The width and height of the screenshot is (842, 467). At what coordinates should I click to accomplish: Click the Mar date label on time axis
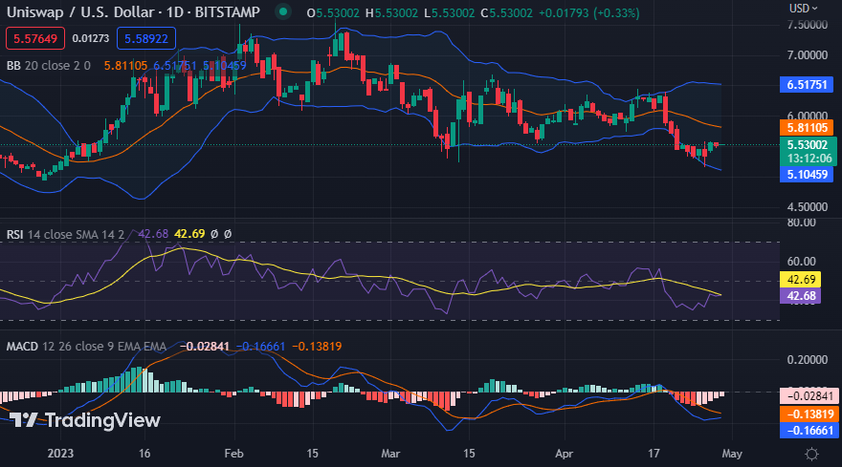390,454
